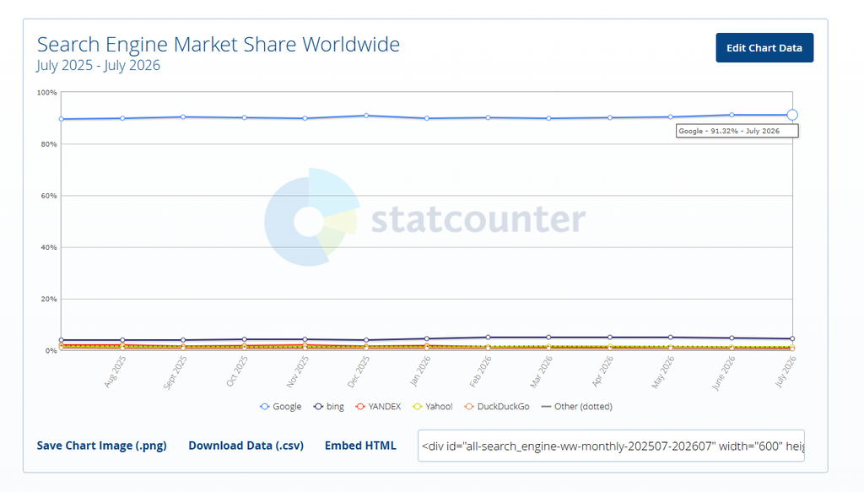Screen dimensions: 864x492
Task: Click the Yahoo! legend marker
Action: click(x=417, y=407)
